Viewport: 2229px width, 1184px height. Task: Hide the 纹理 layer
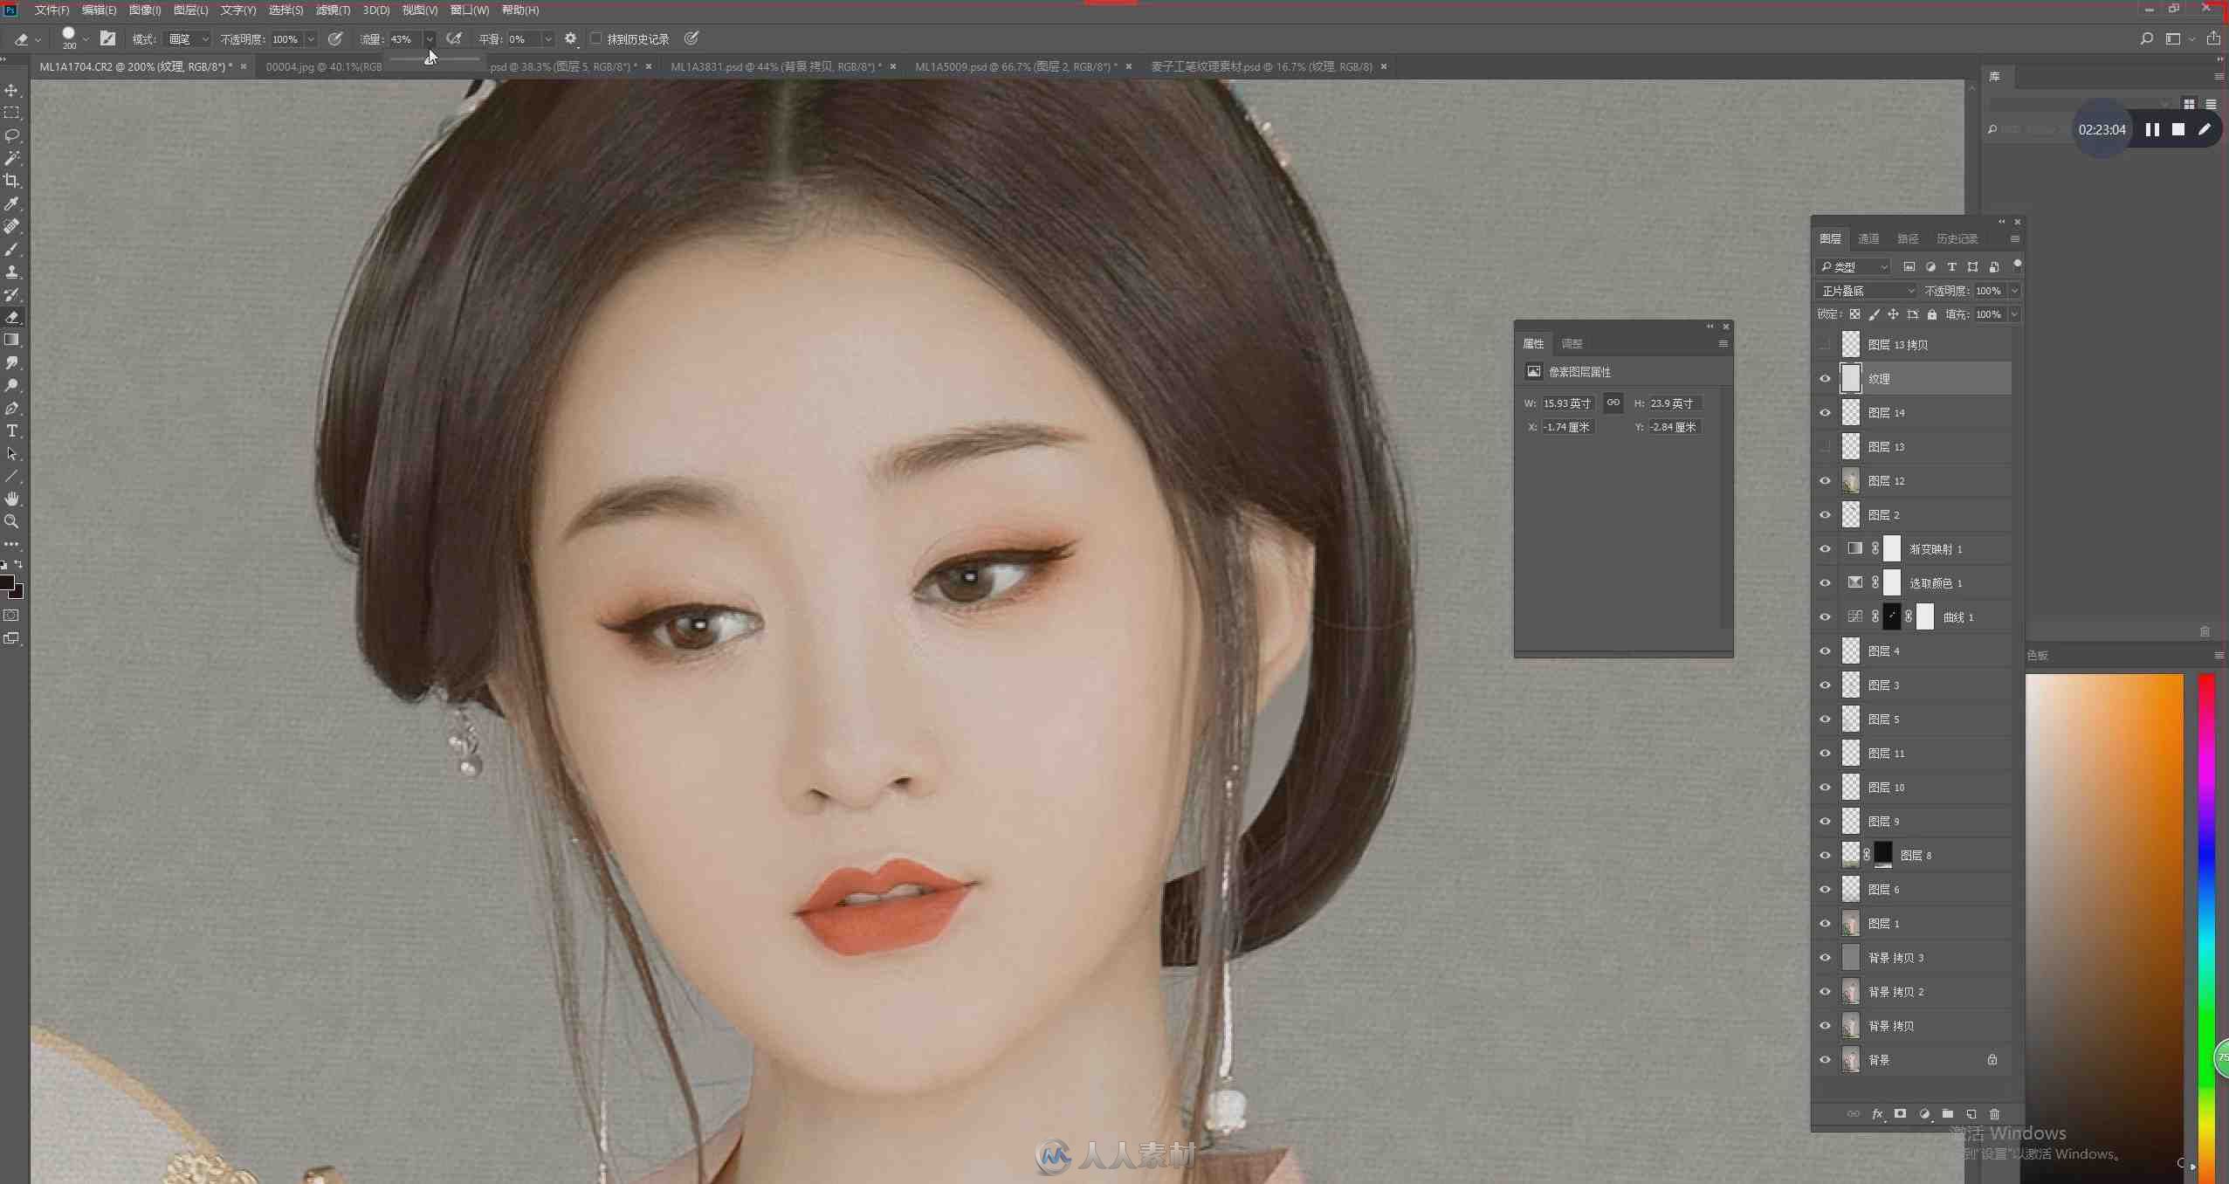(x=1825, y=379)
